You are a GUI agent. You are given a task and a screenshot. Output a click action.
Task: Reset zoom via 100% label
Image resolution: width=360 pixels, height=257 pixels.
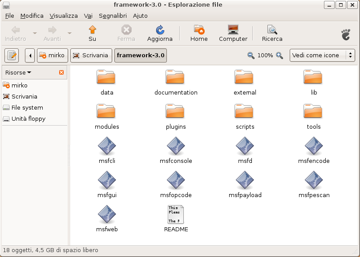265,55
